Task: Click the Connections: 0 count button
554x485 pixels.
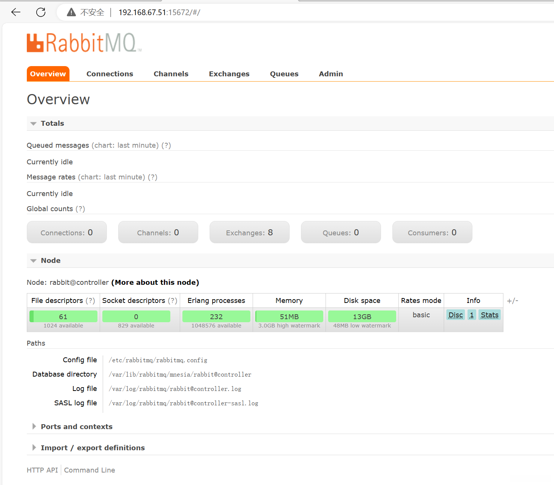Action: pyautogui.click(x=67, y=232)
